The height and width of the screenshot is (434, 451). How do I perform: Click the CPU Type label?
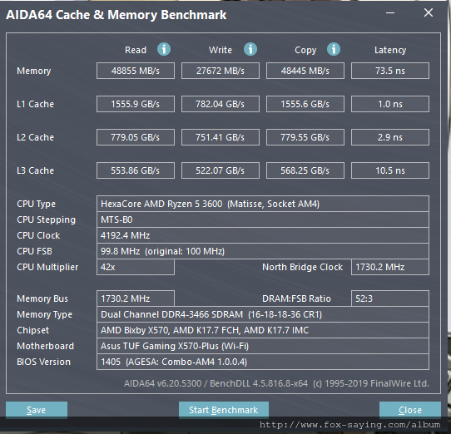click(x=37, y=204)
